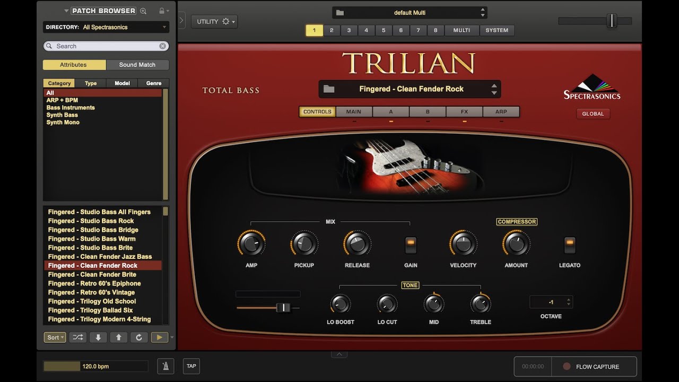
Task: Switch to the layer B tab
Action: pyautogui.click(x=428, y=112)
